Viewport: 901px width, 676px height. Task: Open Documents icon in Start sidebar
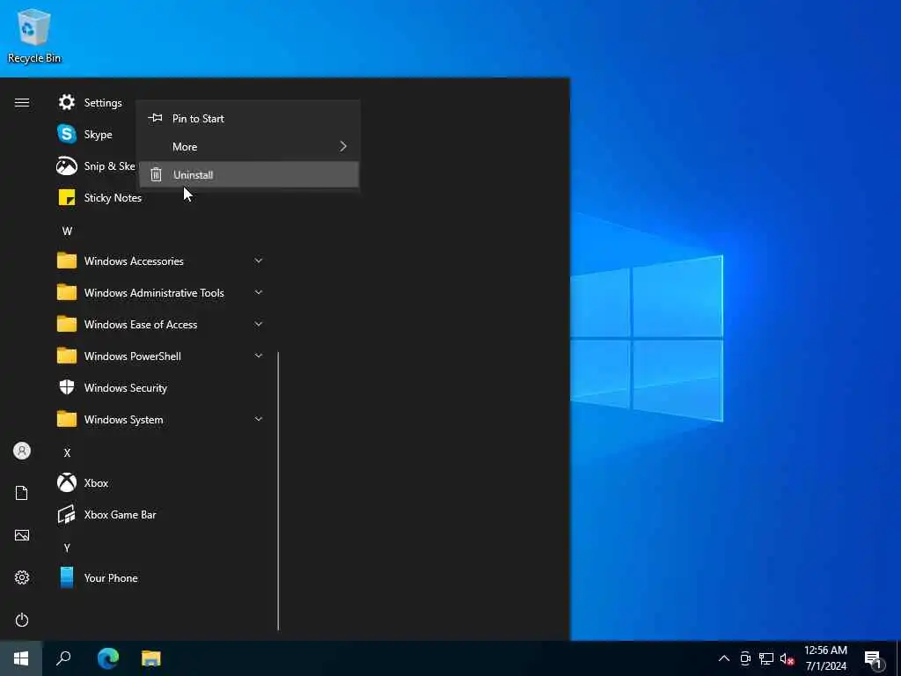[x=22, y=493]
